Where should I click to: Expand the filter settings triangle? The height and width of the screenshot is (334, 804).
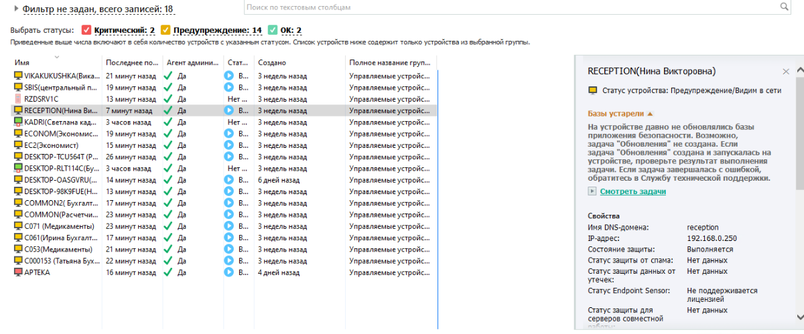(x=16, y=9)
